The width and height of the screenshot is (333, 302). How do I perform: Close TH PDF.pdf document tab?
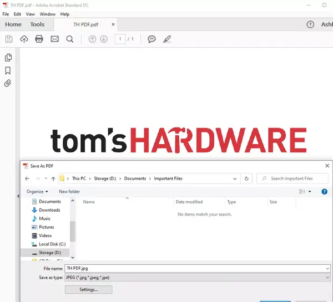click(113, 24)
